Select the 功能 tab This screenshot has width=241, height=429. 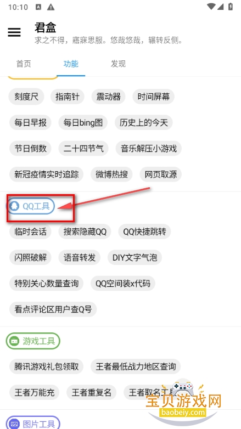[71, 64]
